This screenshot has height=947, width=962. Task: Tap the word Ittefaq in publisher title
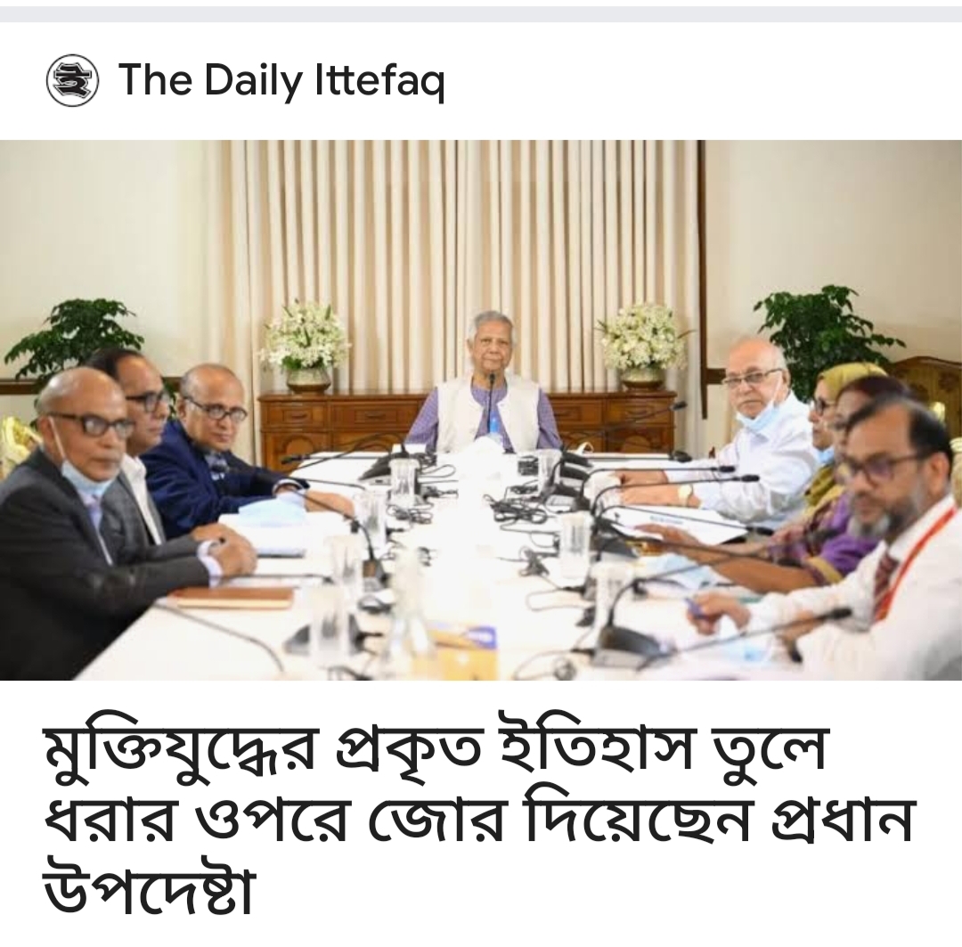[x=379, y=80]
